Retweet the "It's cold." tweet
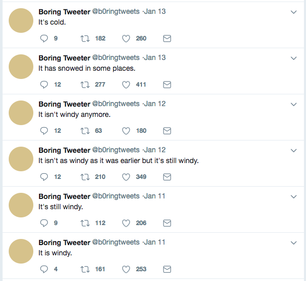The image size is (306, 281). pyautogui.click(x=85, y=38)
